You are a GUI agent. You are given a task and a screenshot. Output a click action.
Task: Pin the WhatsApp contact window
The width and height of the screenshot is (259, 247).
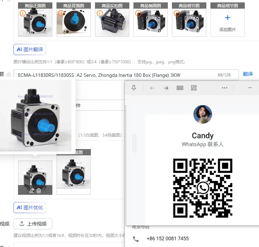[x=134, y=88]
